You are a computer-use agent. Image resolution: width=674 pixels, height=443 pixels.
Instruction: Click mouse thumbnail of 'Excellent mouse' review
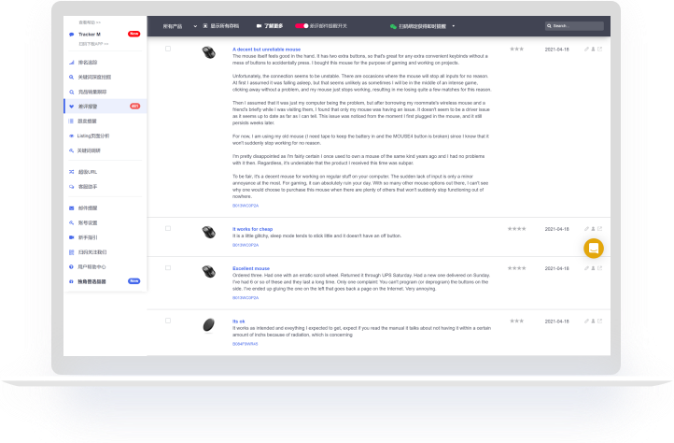(x=209, y=272)
